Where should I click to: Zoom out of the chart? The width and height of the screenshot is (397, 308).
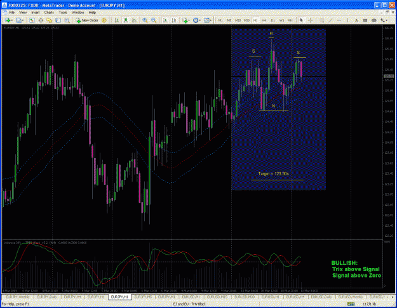click(154, 20)
